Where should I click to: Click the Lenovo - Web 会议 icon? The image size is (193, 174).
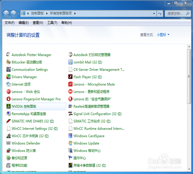(8, 92)
